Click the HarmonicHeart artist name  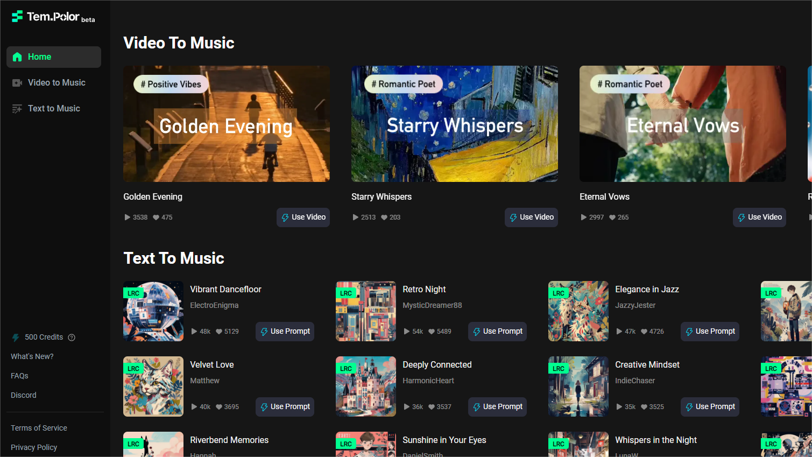click(x=428, y=381)
